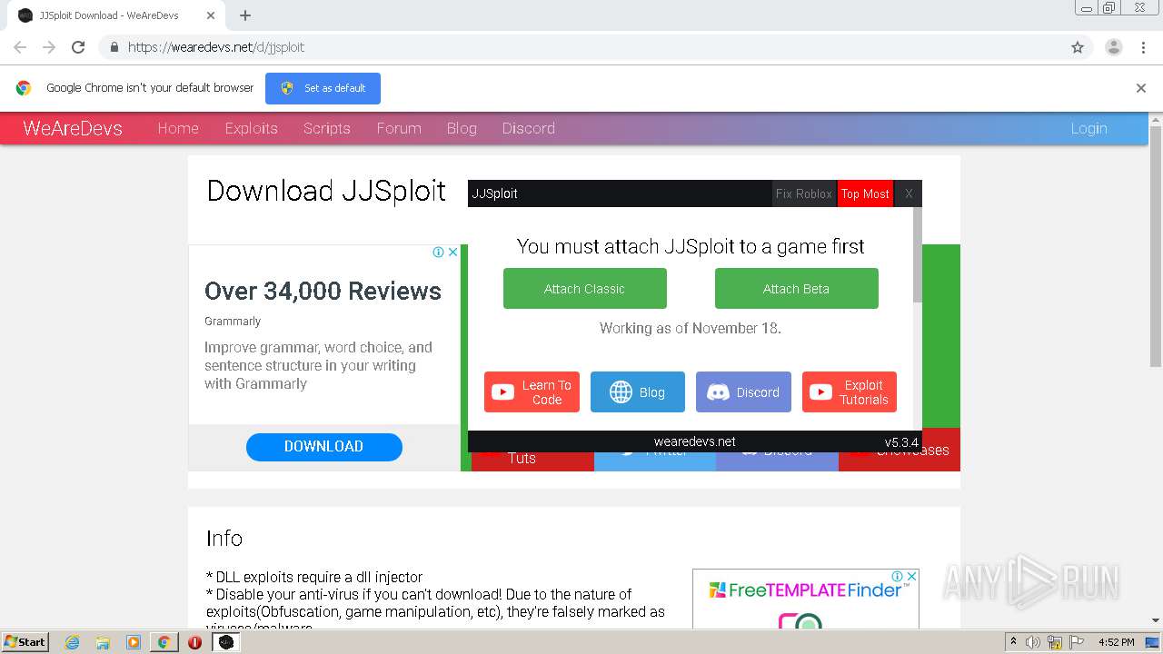Click the Learn To Code YouTube button
The width and height of the screenshot is (1163, 654).
[x=532, y=392]
